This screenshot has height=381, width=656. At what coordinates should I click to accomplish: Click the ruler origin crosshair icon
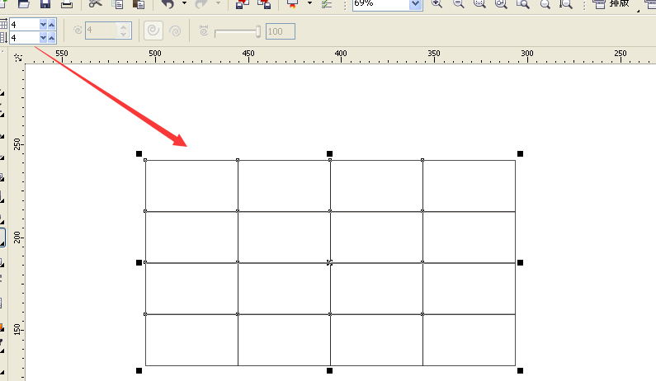pyautogui.click(x=18, y=57)
